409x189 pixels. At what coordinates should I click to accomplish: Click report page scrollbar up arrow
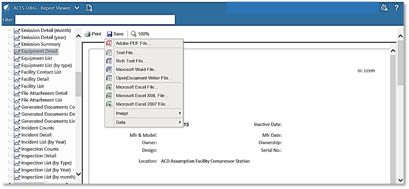coord(393,52)
